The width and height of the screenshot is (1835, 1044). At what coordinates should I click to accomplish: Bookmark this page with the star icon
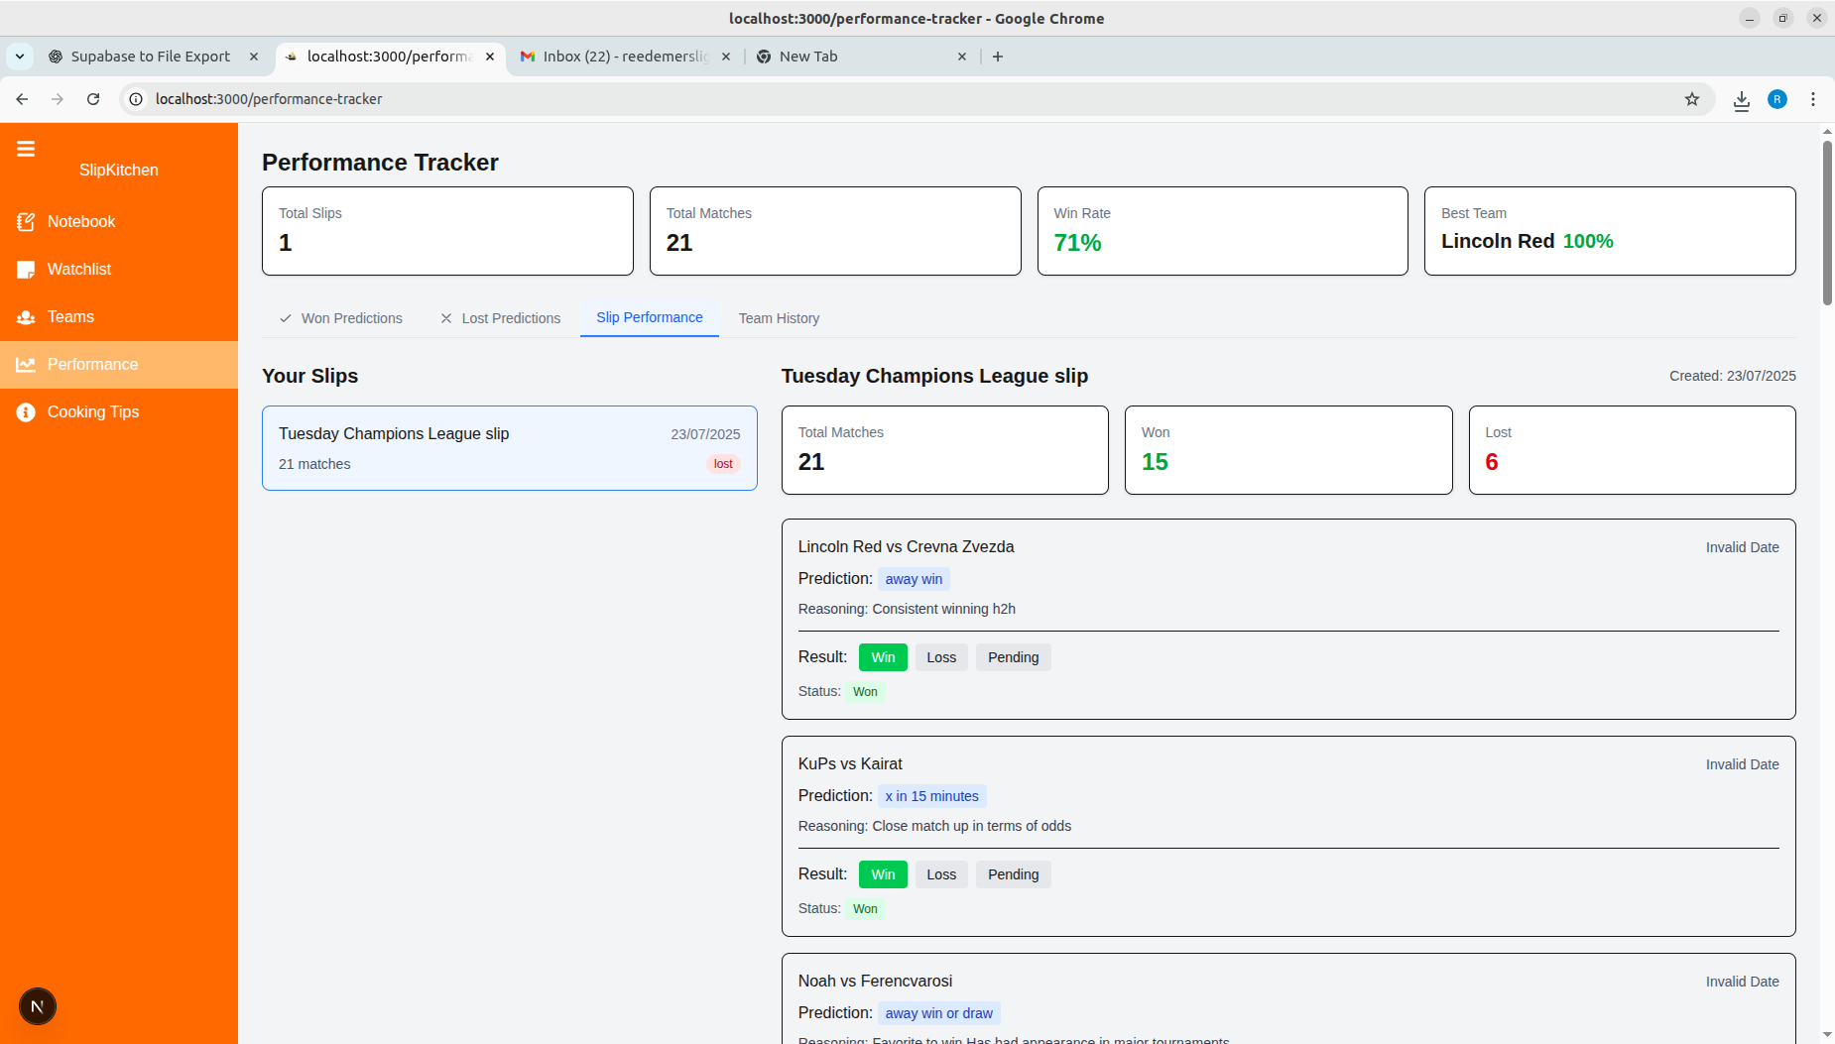point(1692,99)
